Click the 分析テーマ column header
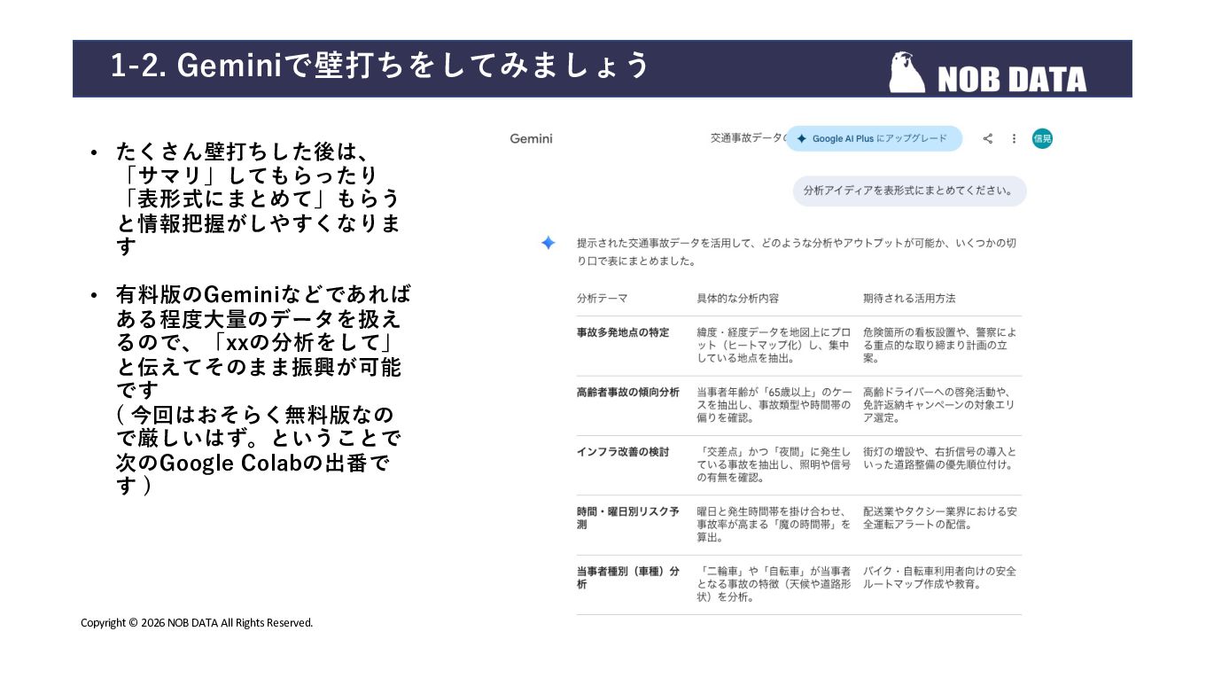 pyautogui.click(x=602, y=298)
